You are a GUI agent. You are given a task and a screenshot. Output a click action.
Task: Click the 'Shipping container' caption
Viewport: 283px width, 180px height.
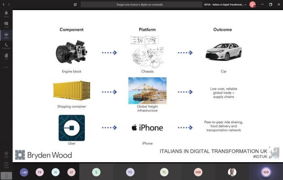coord(72,106)
